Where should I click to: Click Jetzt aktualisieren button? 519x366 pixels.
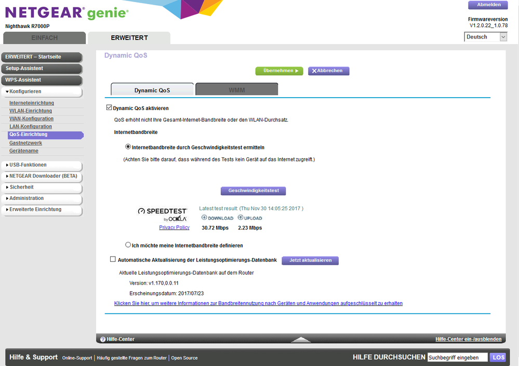click(310, 261)
